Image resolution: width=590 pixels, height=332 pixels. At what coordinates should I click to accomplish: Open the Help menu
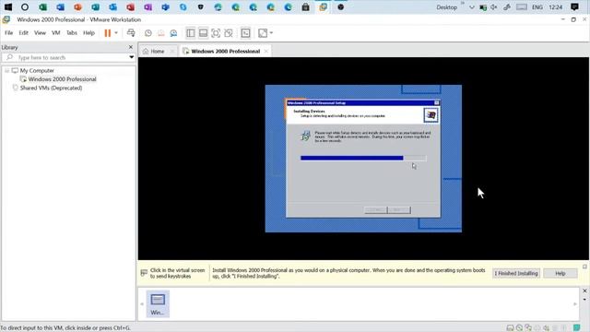click(x=88, y=33)
